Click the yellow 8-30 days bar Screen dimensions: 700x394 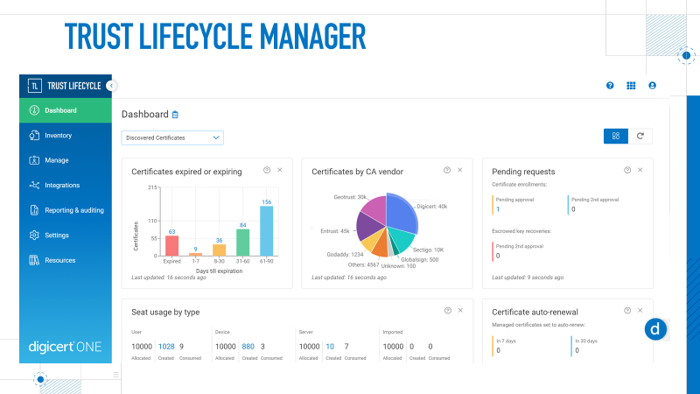pos(220,250)
